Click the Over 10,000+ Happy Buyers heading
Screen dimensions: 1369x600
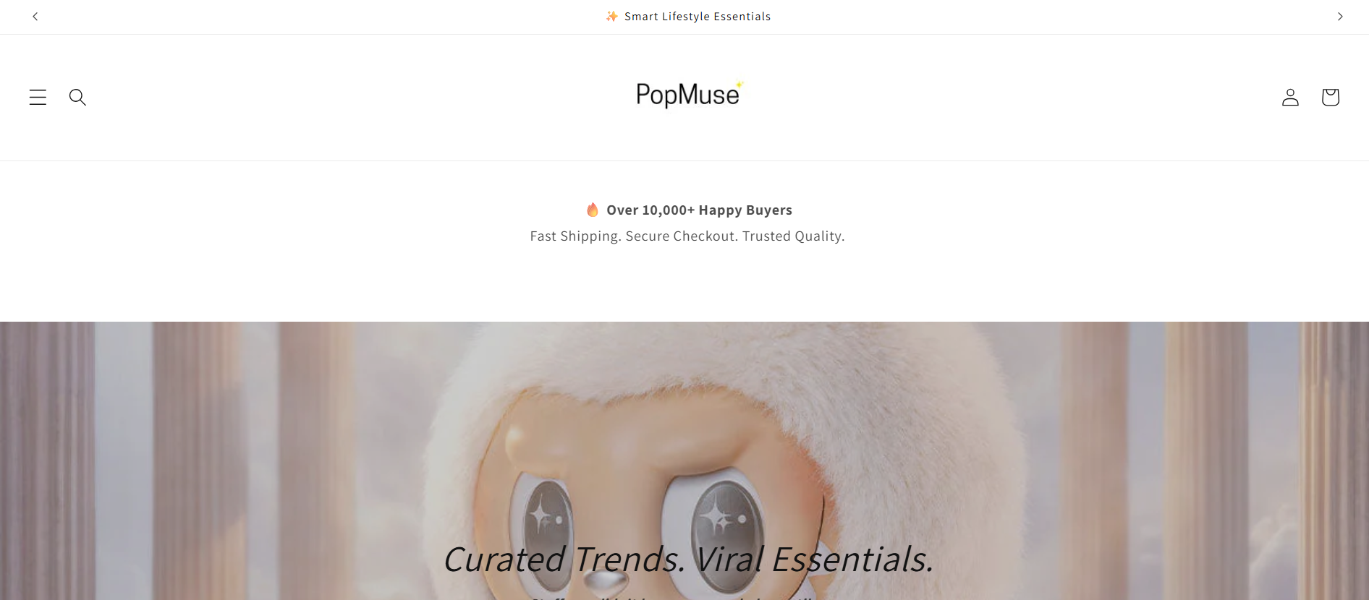coord(699,210)
